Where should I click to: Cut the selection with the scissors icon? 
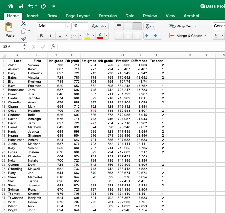[24, 24]
